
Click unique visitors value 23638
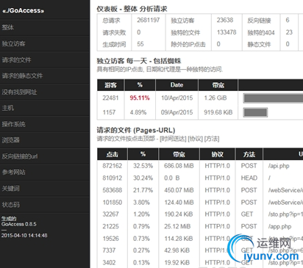tap(225, 20)
